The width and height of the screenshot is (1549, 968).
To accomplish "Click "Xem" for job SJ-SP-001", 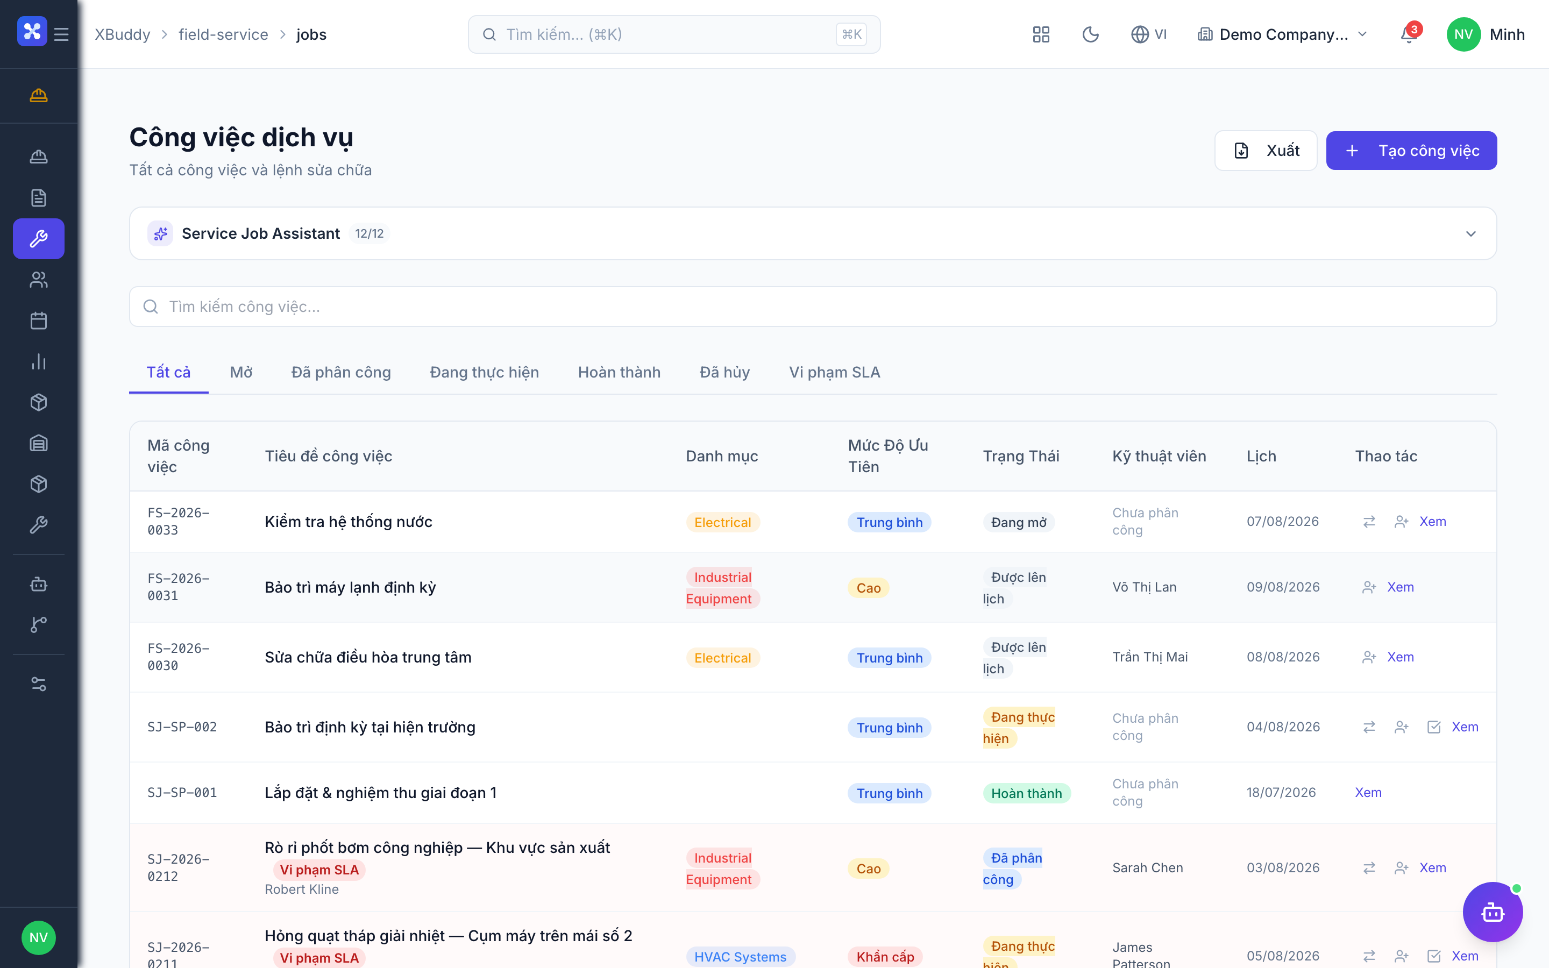I will [x=1368, y=793].
